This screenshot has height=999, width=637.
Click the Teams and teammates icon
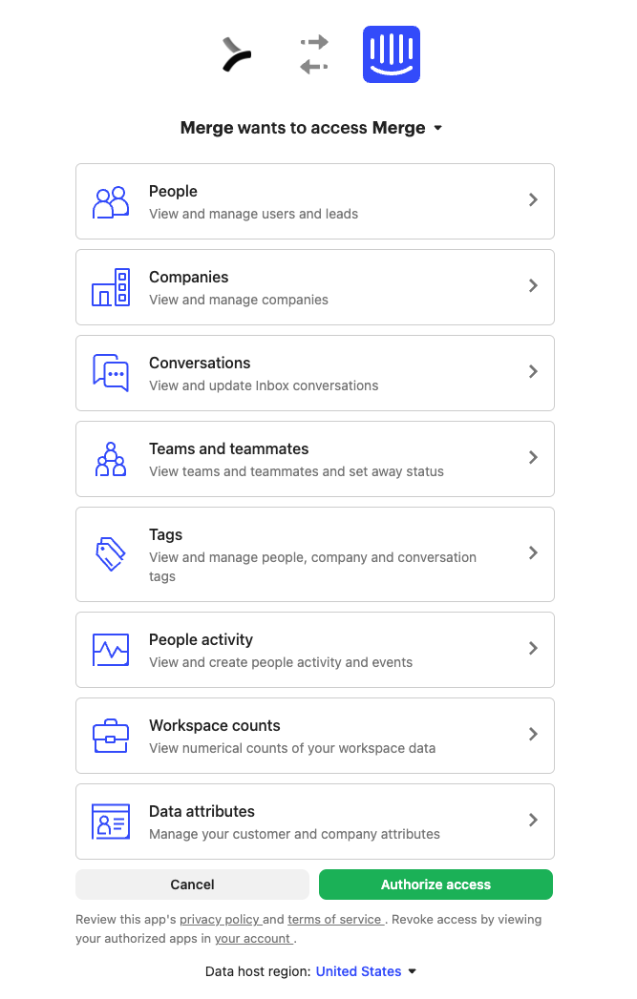coord(111,459)
